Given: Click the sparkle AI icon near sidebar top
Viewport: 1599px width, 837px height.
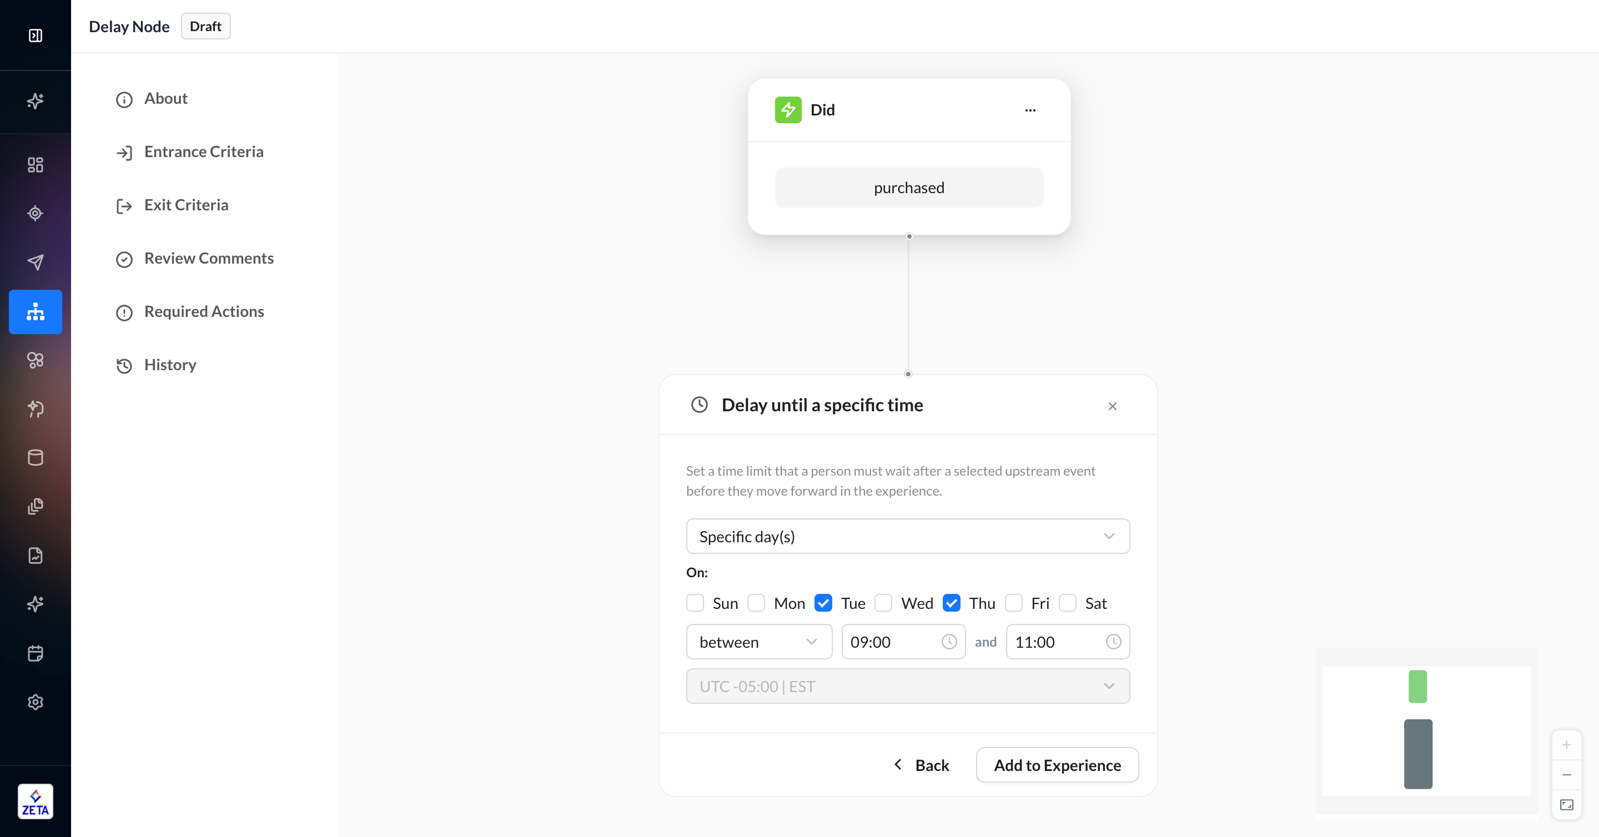Looking at the screenshot, I should point(36,101).
